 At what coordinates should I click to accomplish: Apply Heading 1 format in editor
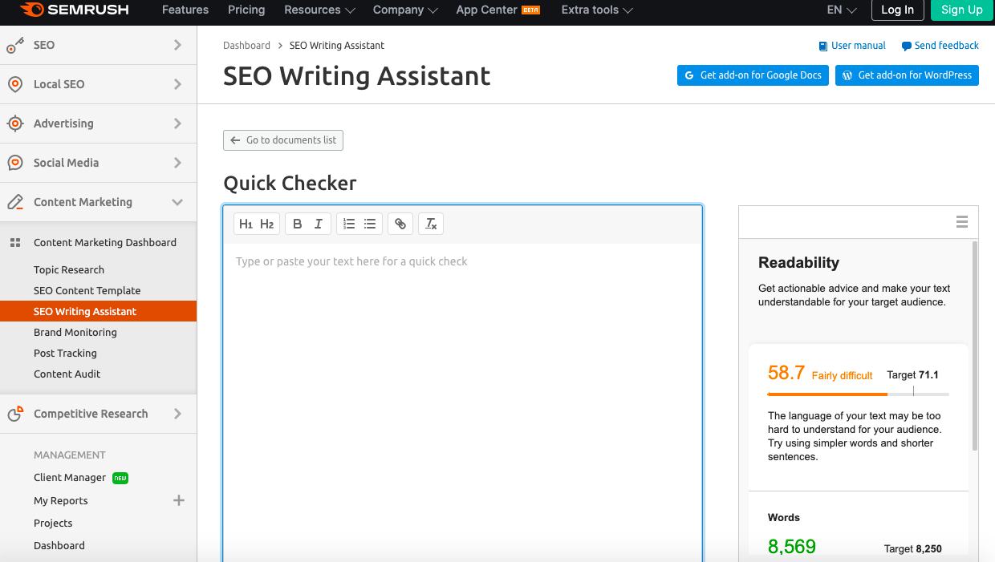246,224
